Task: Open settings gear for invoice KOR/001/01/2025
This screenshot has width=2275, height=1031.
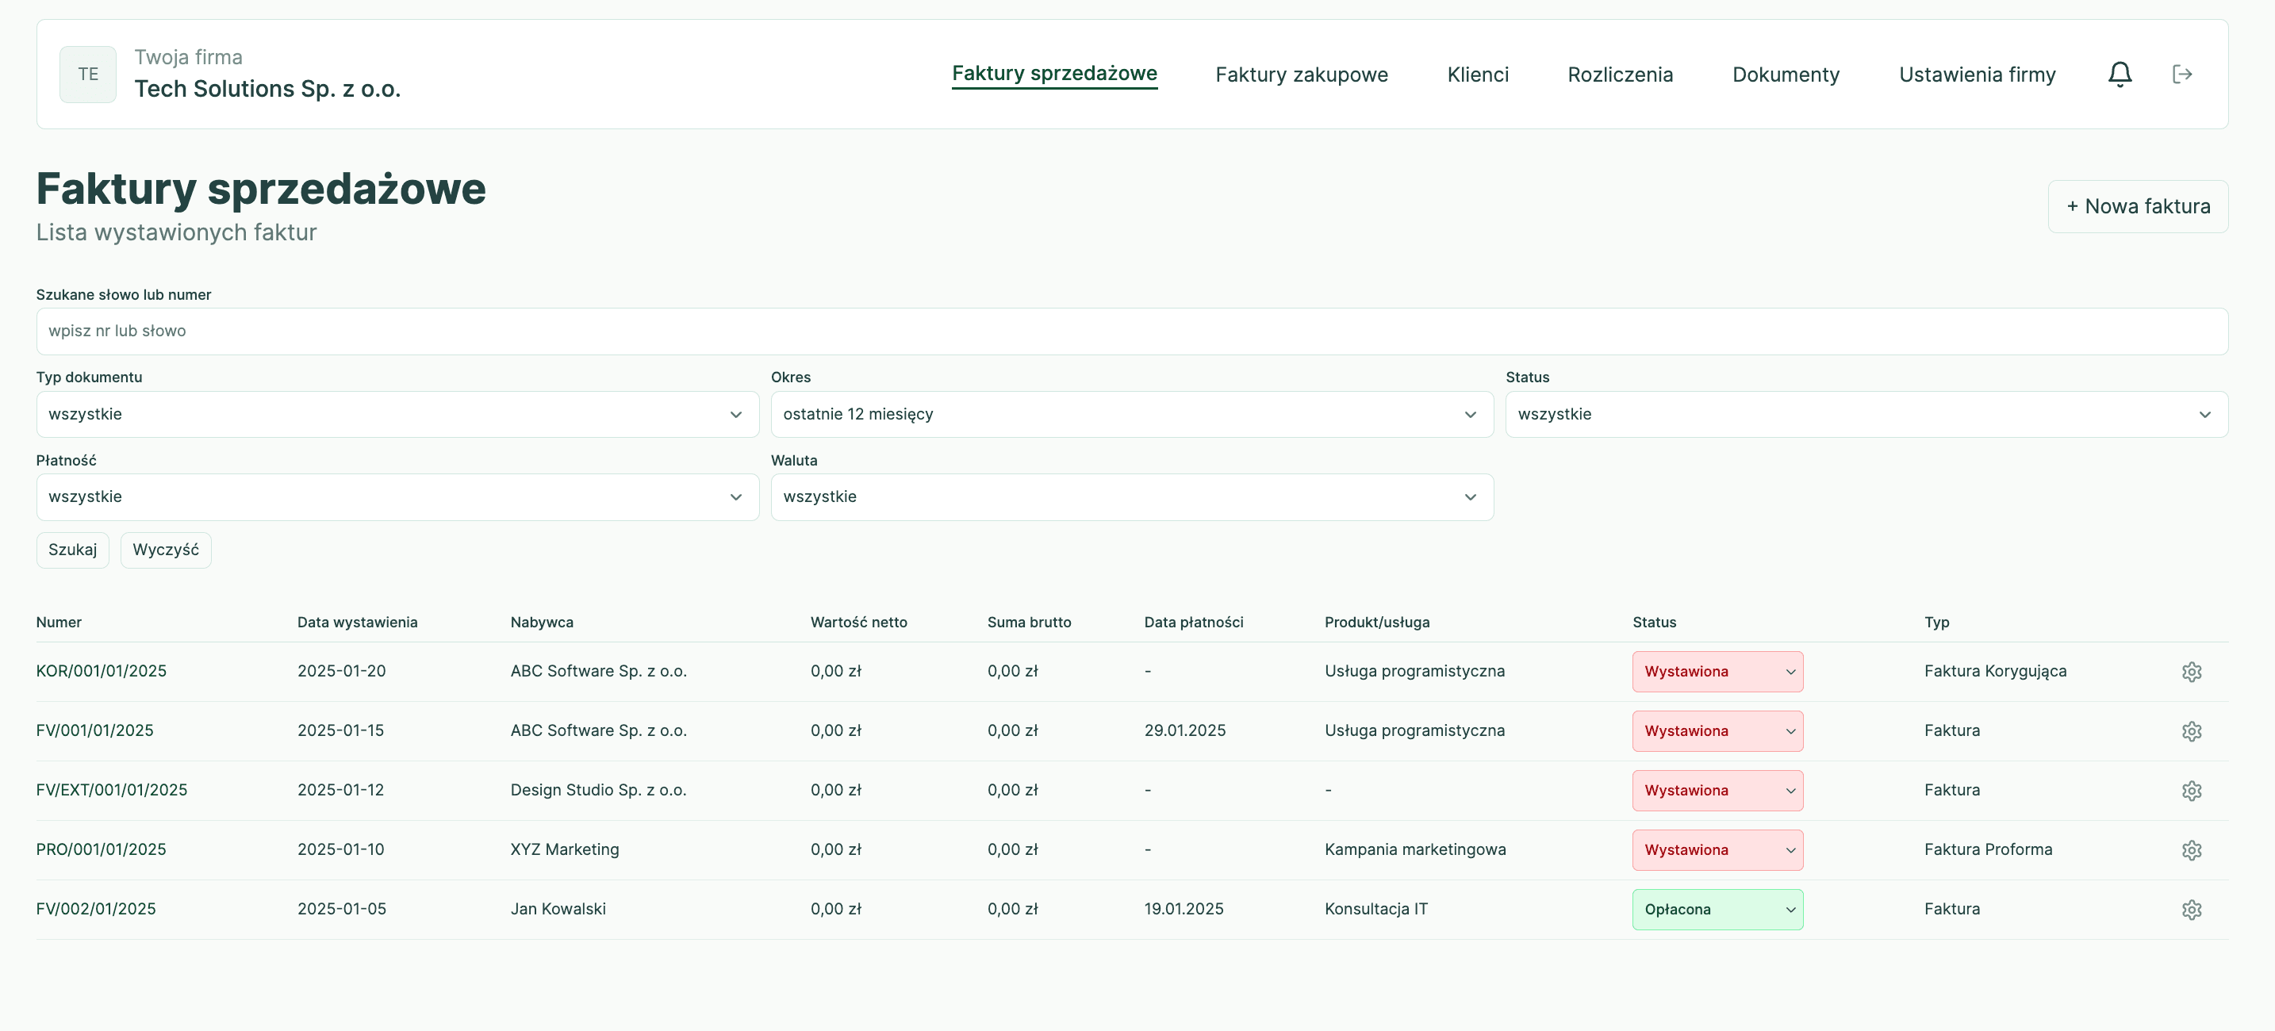Action: (2193, 671)
